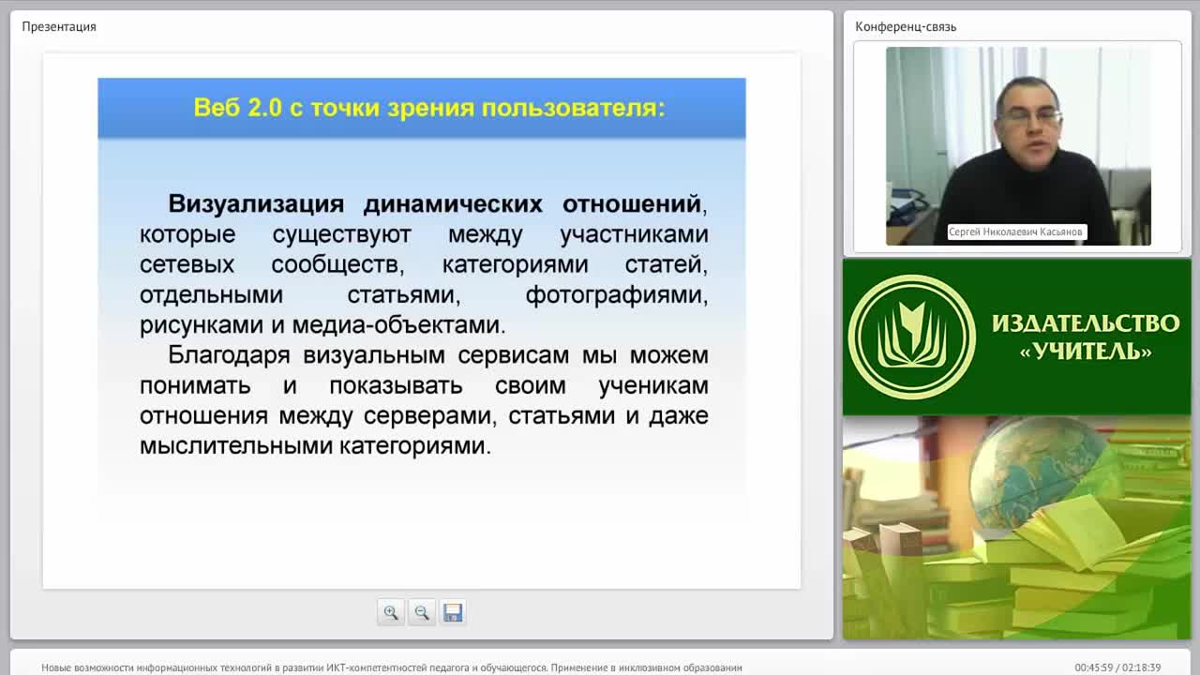
Task: Click the paragraph starting with Благодаря визуальным сервисам
Action: tap(424, 400)
